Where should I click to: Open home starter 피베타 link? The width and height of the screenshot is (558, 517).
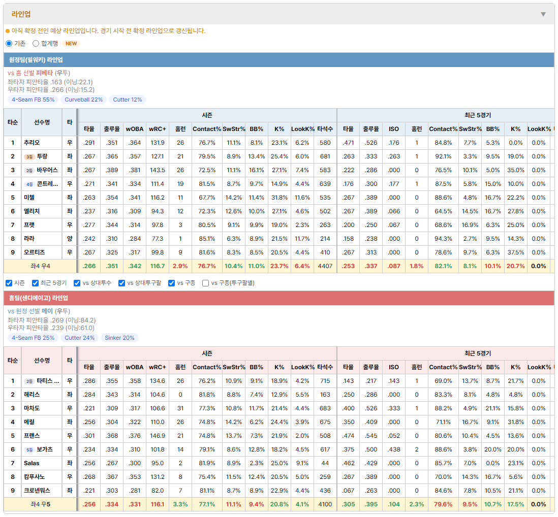[44, 73]
